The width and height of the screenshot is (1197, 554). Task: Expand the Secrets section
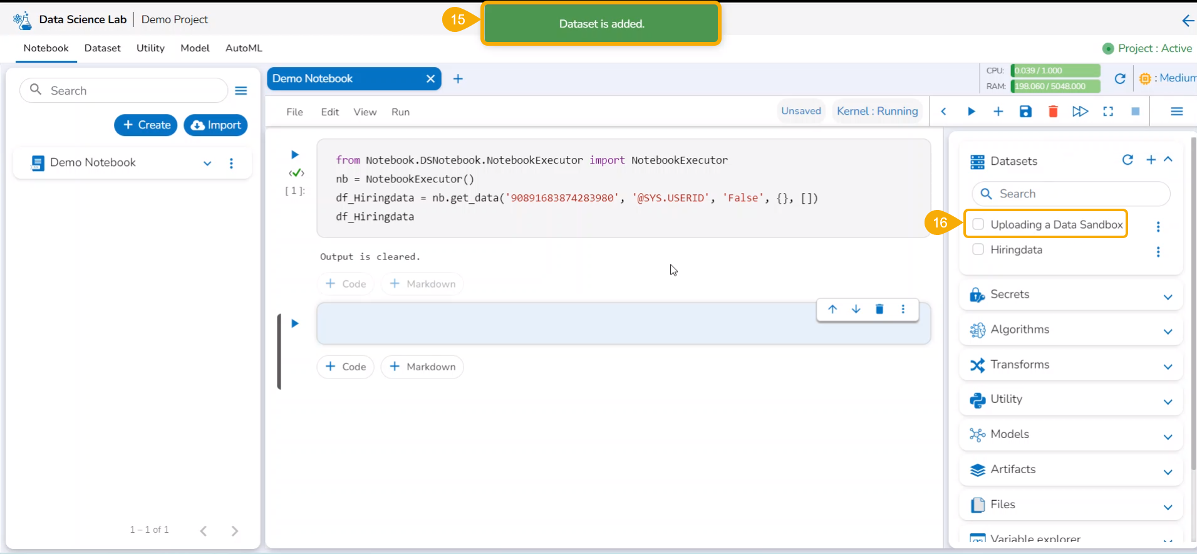pyautogui.click(x=1168, y=297)
